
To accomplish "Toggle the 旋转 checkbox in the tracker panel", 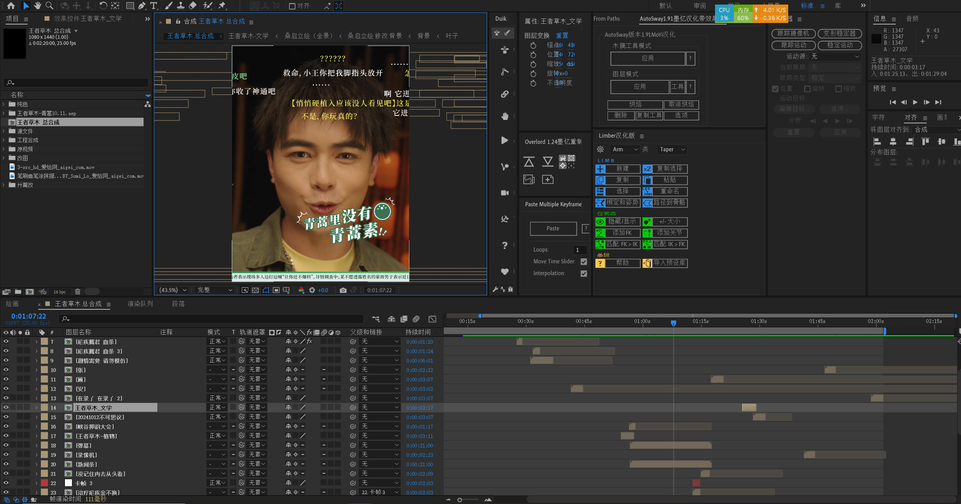I will pos(807,89).
